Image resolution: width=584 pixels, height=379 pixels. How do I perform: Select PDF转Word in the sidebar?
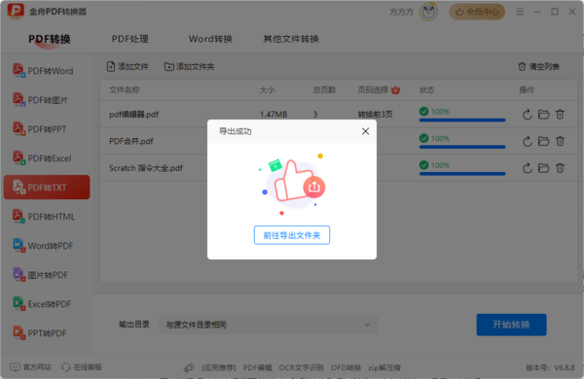coord(47,71)
